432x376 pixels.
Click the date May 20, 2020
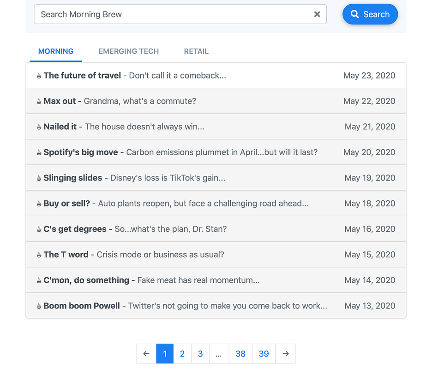pyautogui.click(x=369, y=152)
